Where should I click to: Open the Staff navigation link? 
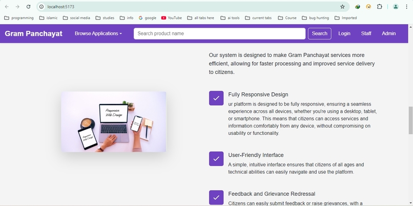point(366,33)
